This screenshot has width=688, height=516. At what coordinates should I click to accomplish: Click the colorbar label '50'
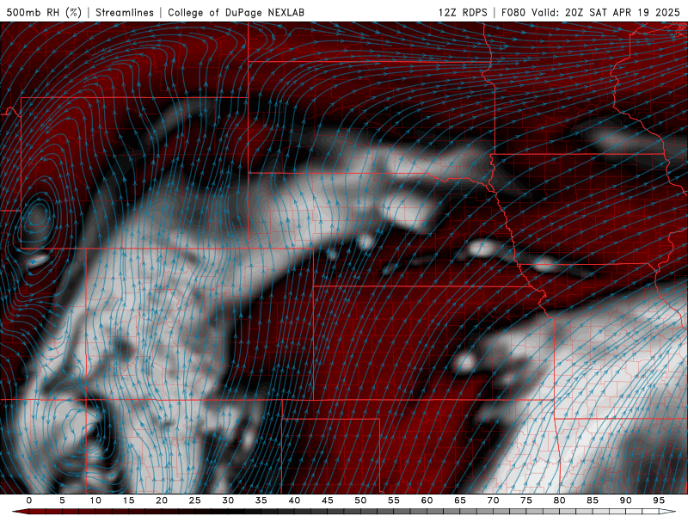(x=360, y=501)
